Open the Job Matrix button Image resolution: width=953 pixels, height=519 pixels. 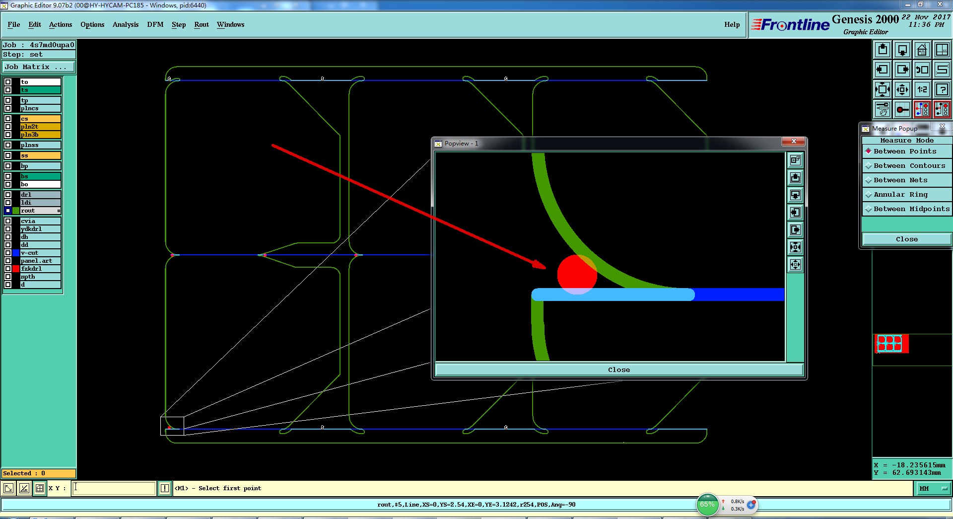click(x=39, y=67)
